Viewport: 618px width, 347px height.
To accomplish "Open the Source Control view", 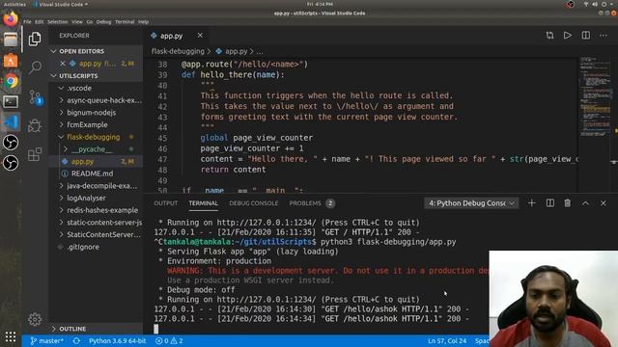I will pos(35,96).
